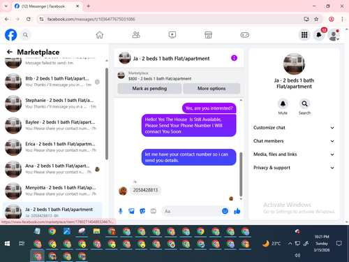Open Menyotta's apartment chat
Screen dimensions: 349x262
(x=53, y=191)
